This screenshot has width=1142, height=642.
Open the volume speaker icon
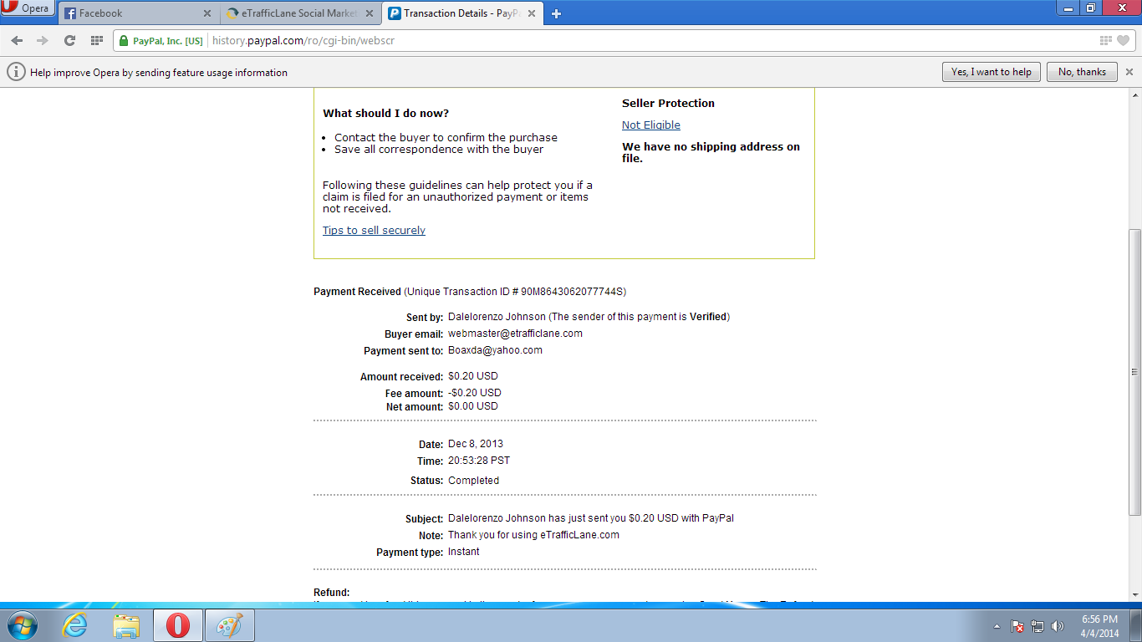point(1058,626)
